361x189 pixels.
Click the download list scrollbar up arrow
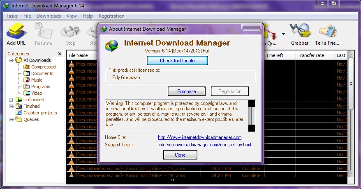[351, 54]
